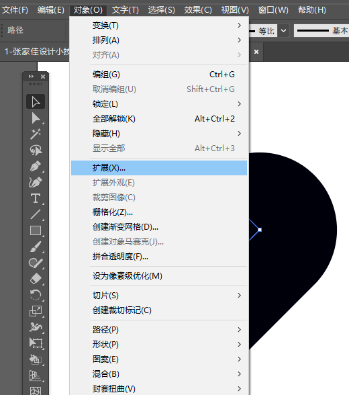Select the Type tool
Image resolution: width=349 pixels, height=395 pixels.
[36, 199]
